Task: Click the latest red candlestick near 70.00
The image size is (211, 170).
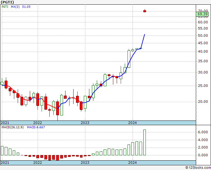Action: coord(145,11)
